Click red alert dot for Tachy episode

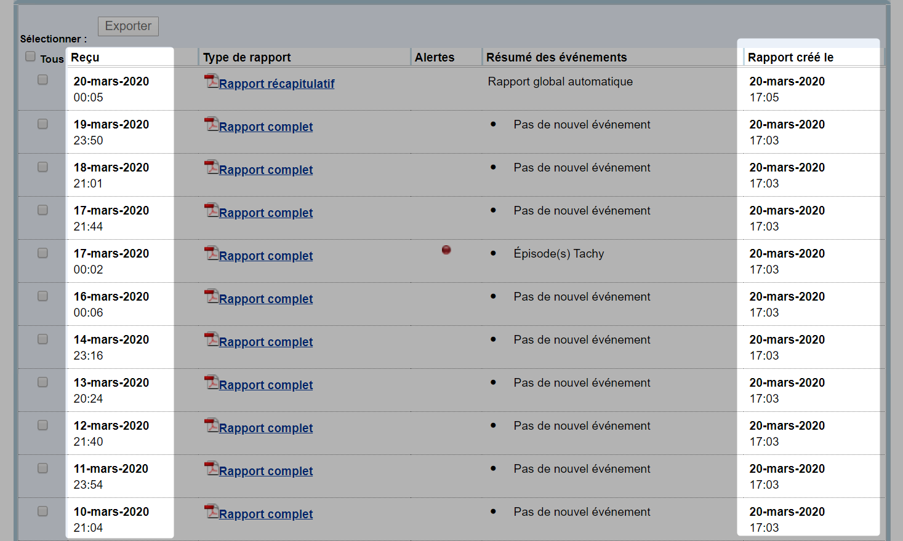446,250
